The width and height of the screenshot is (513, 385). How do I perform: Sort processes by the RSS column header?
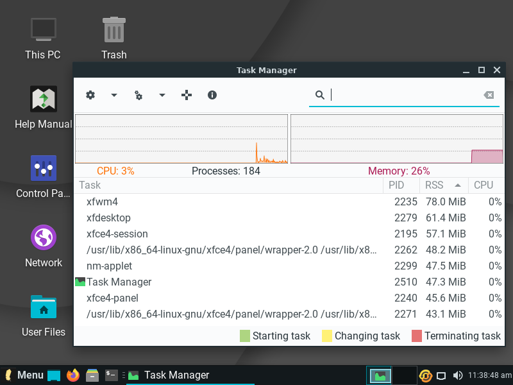[444, 185]
